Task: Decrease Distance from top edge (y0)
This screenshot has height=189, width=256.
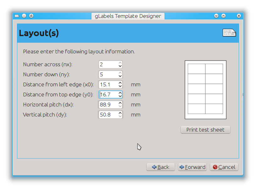Action: pos(120,96)
